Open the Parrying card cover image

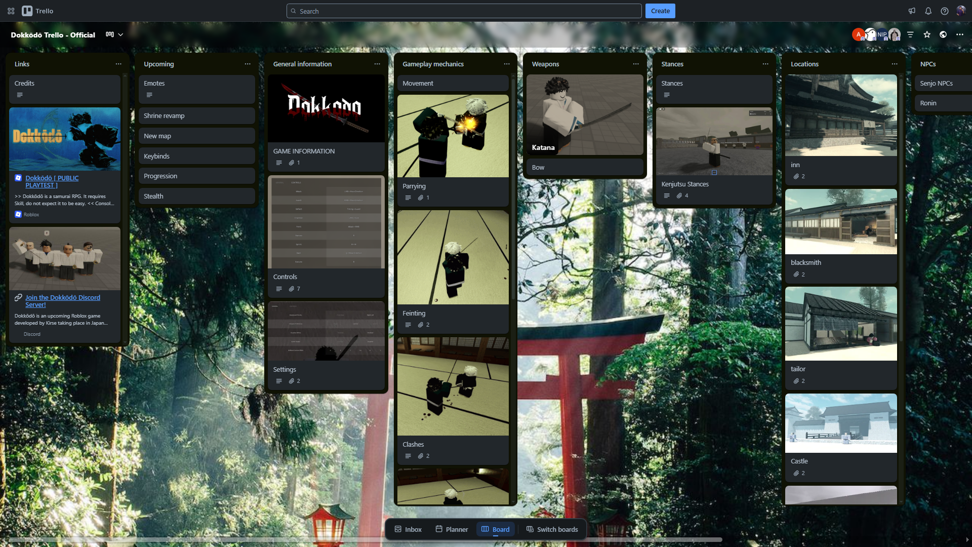click(x=453, y=136)
